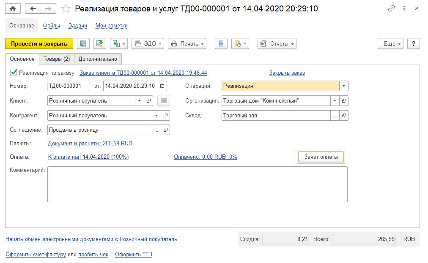Click the save (floppy disk) icon
Screen dimensions: 428x263
[x=83, y=43]
